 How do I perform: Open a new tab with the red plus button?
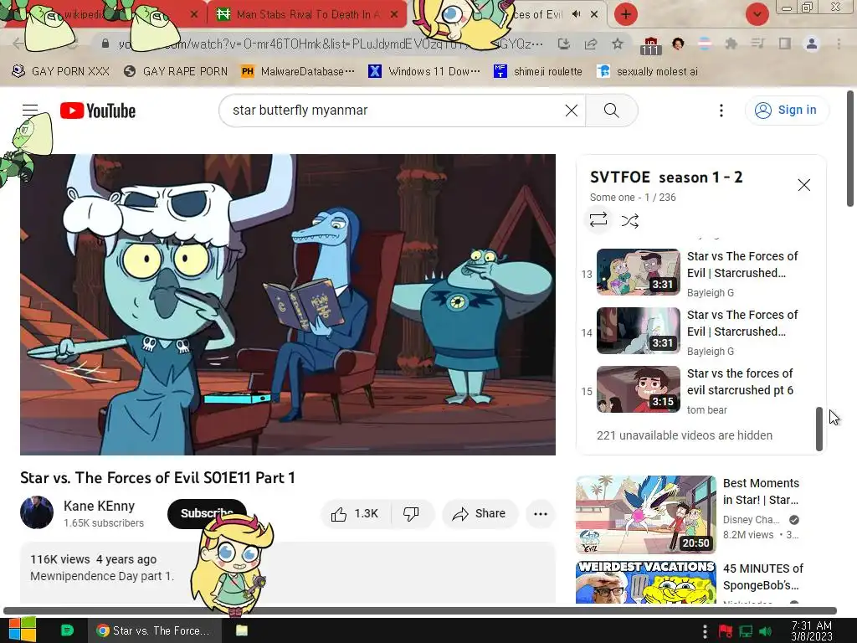[626, 14]
